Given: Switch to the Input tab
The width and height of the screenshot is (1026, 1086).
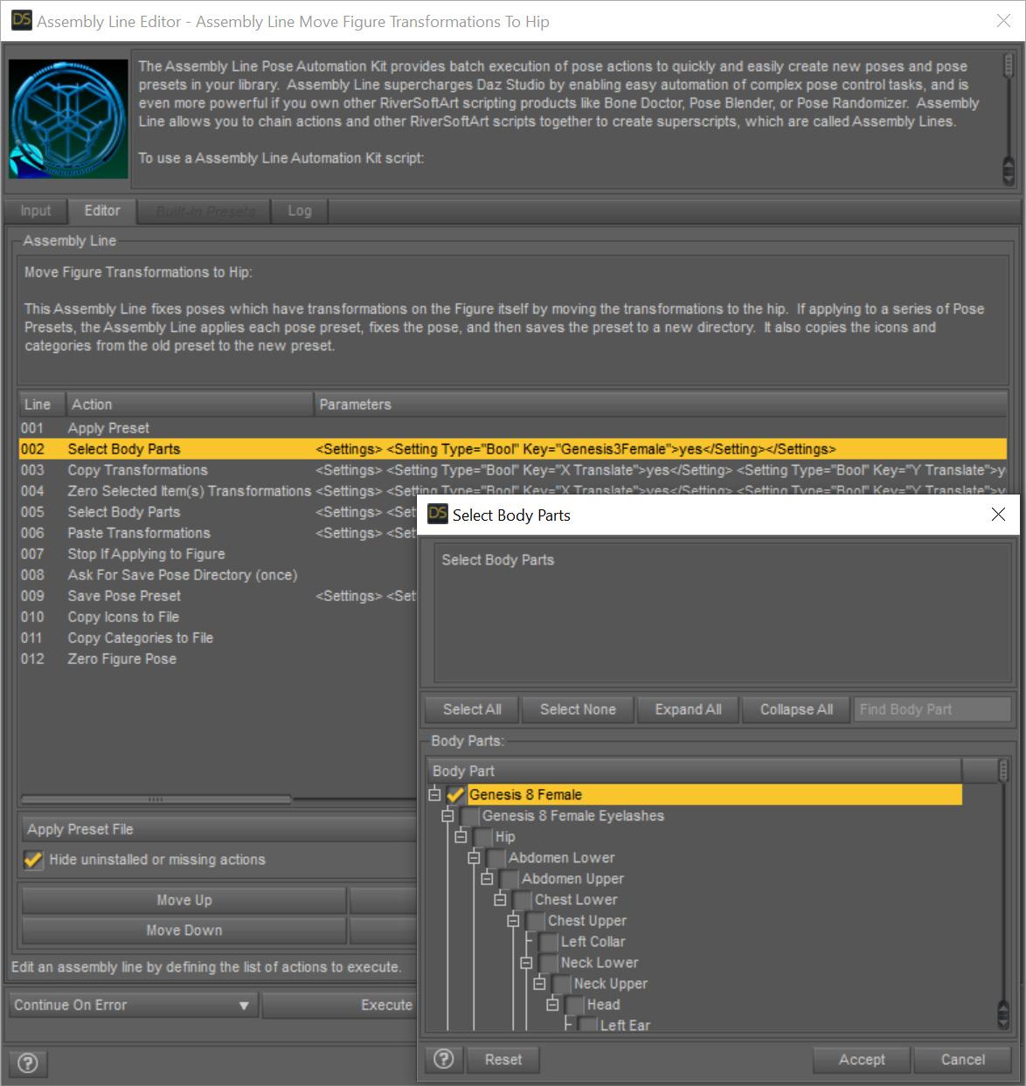Looking at the screenshot, I should click(x=36, y=211).
